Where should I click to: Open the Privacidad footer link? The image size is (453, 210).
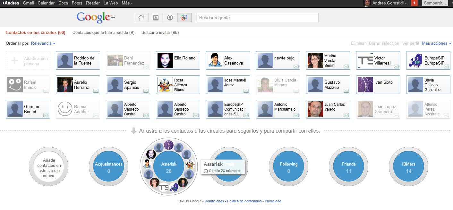pos(273,201)
